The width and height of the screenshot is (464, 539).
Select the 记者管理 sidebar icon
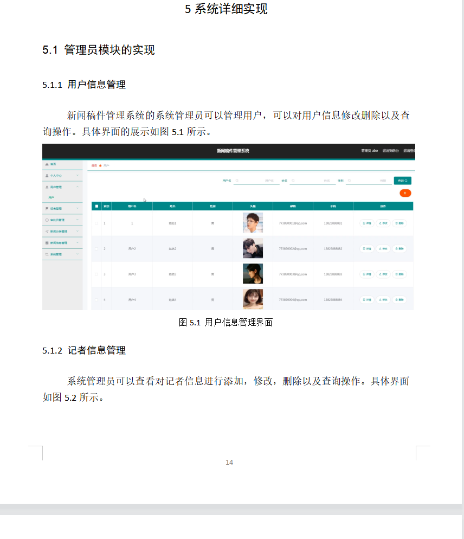tap(47, 208)
